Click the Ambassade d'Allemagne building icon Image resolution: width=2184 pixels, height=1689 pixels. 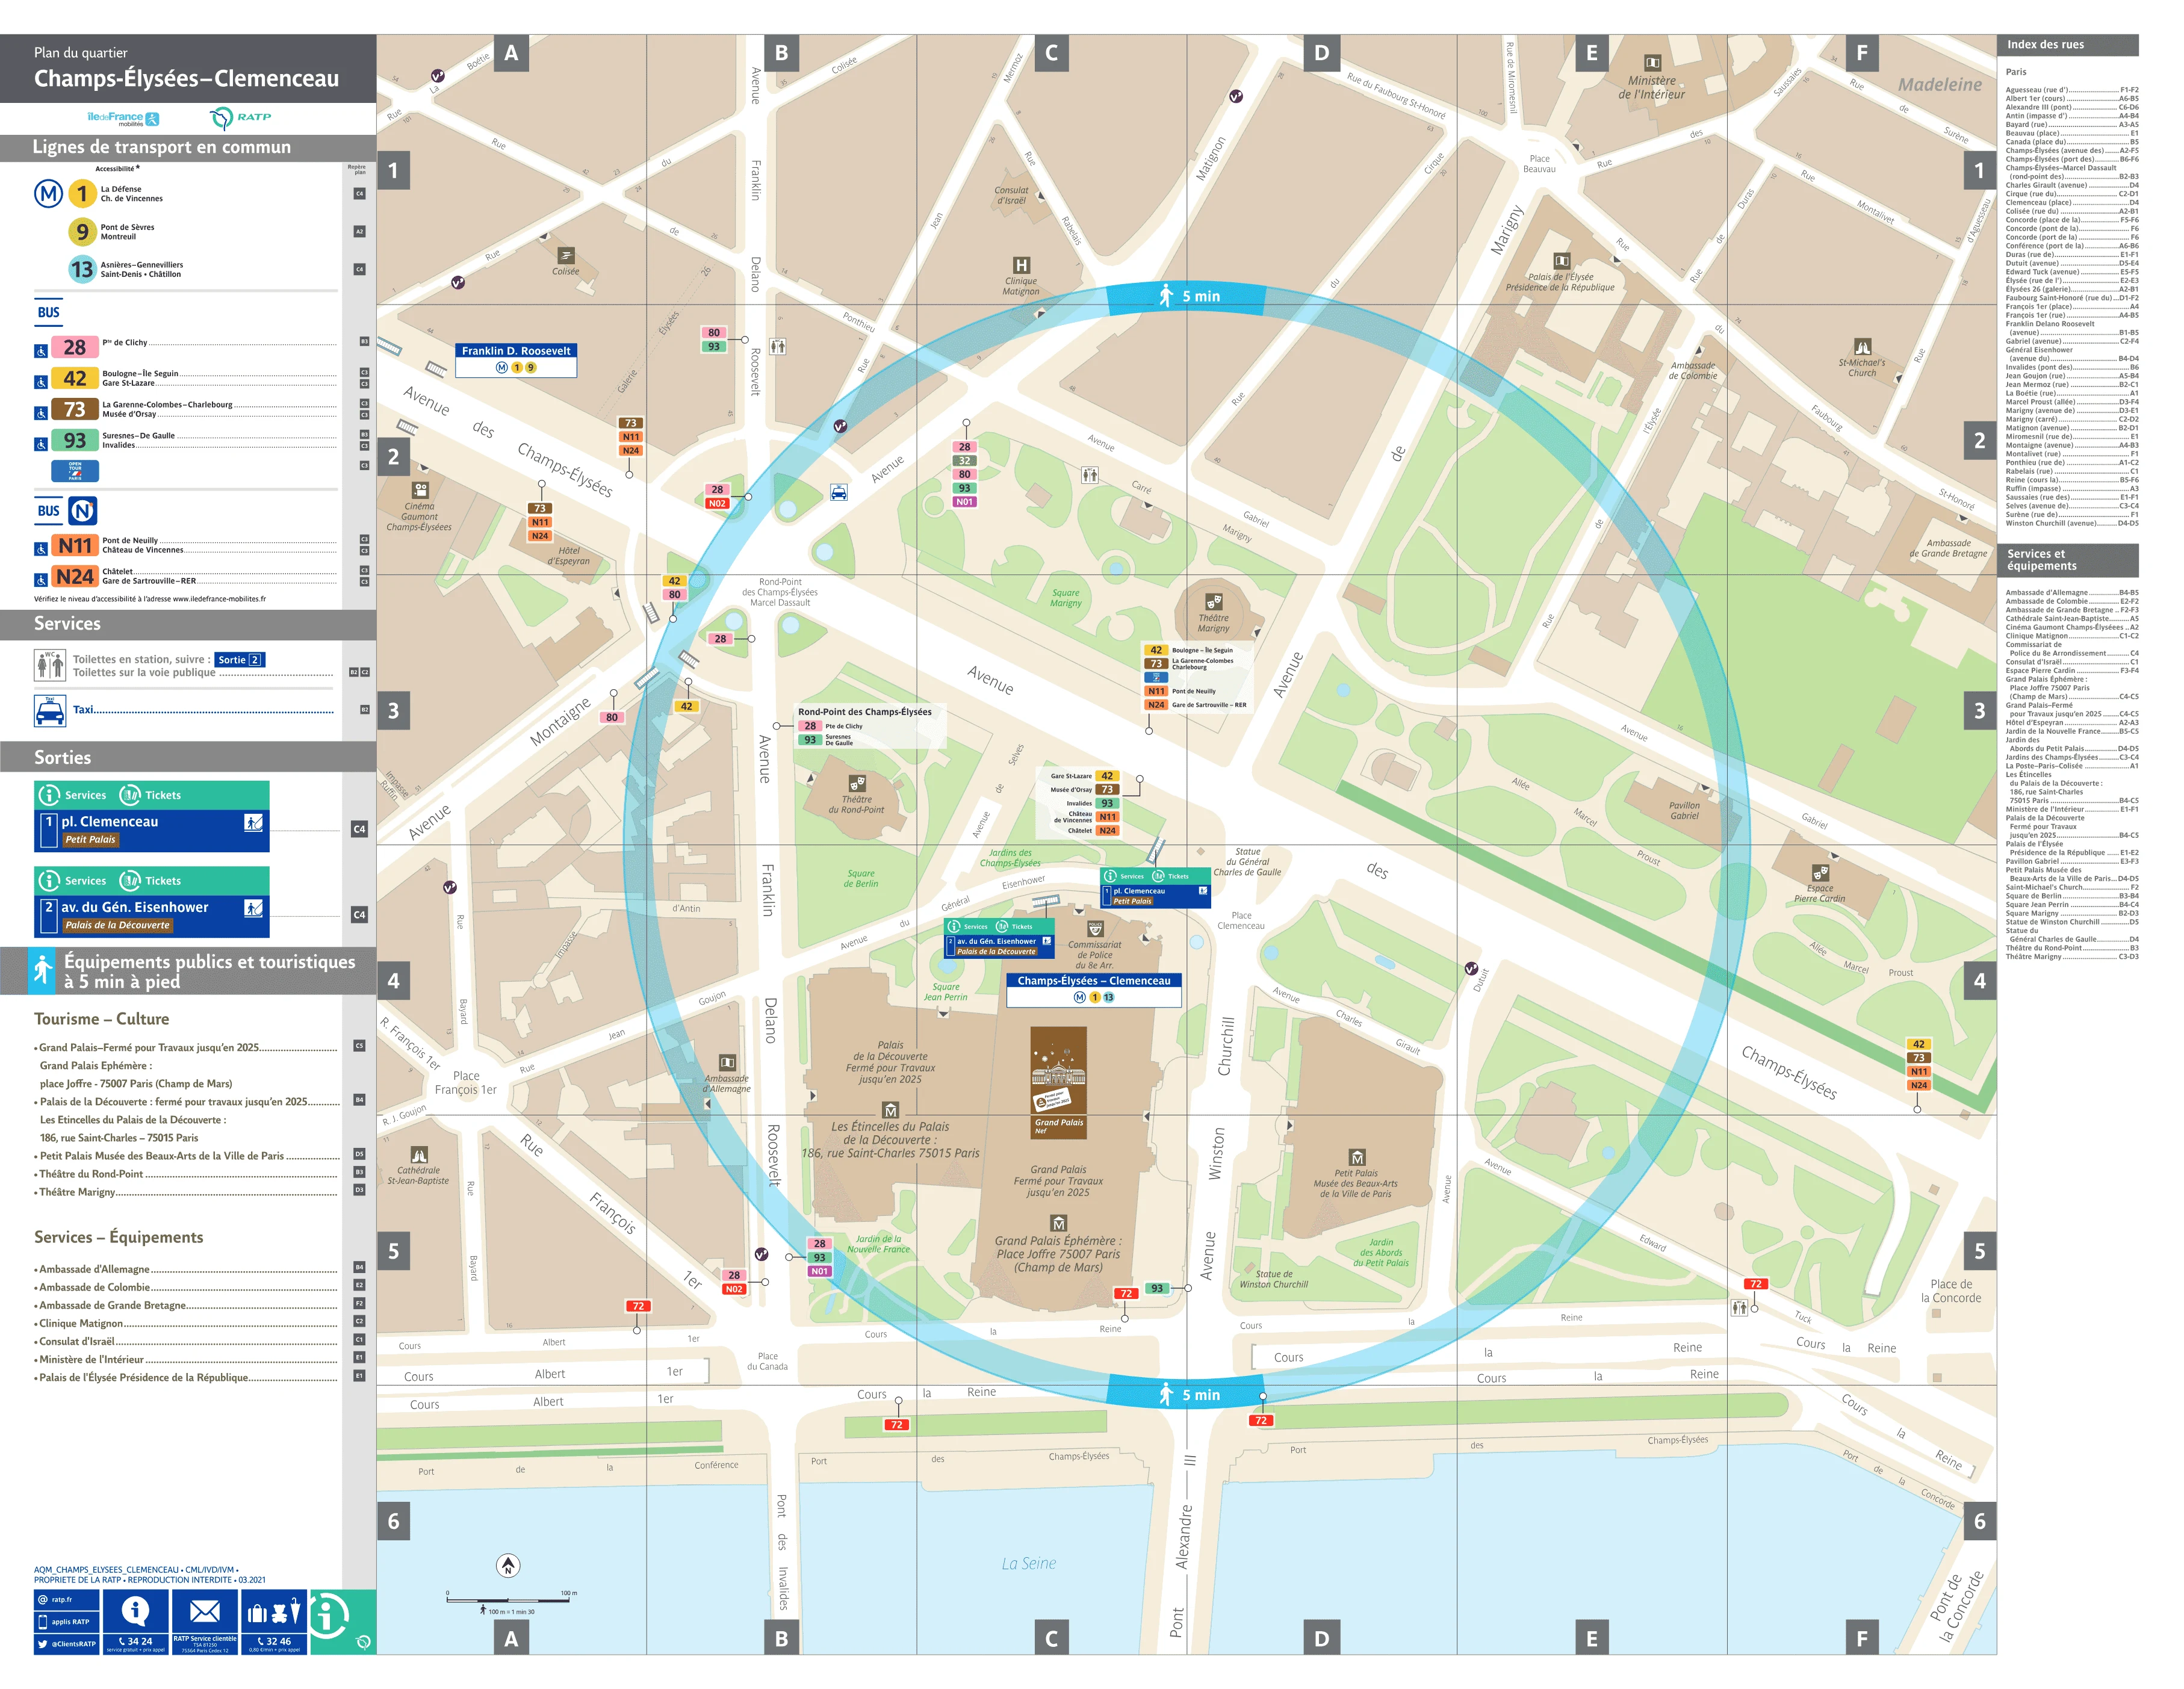tap(727, 1063)
